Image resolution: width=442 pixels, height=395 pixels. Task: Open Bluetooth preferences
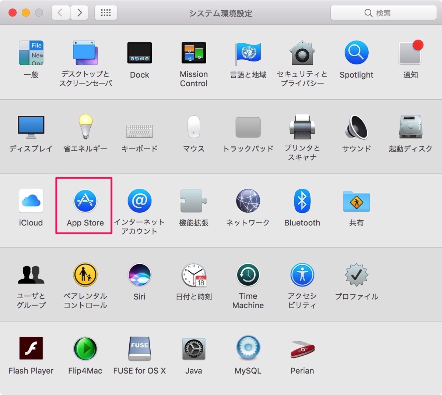302,201
